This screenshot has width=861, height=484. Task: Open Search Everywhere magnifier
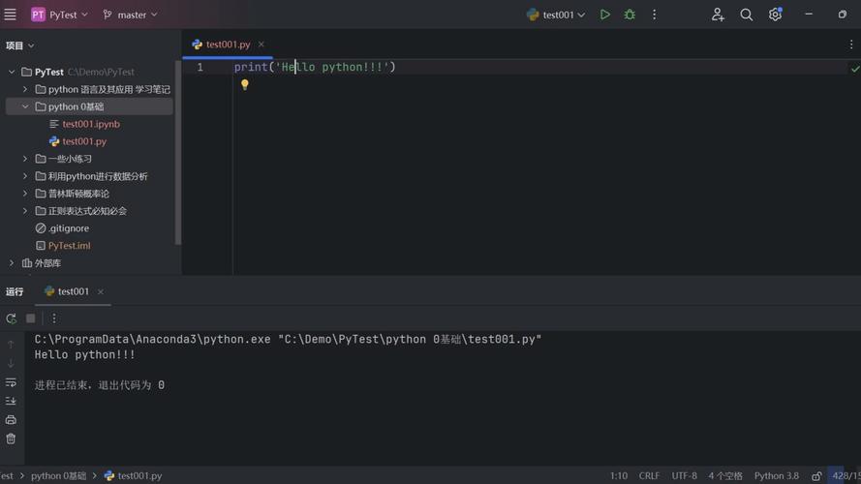tap(746, 15)
